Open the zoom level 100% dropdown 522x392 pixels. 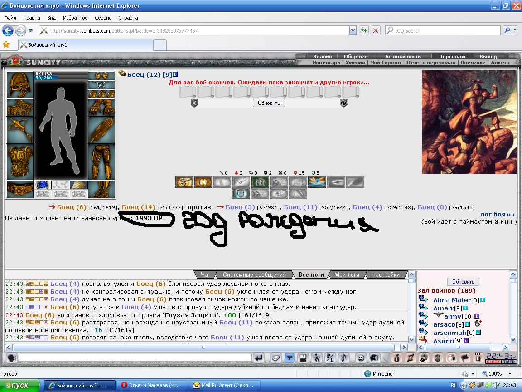[510, 374]
